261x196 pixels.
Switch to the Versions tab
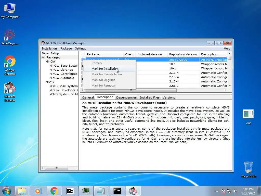169,97
